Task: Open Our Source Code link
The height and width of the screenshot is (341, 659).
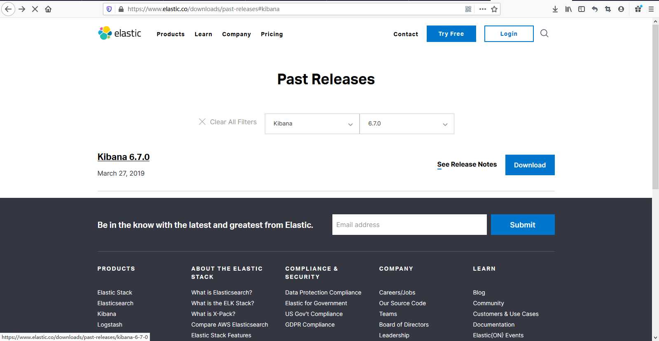Action: click(403, 303)
